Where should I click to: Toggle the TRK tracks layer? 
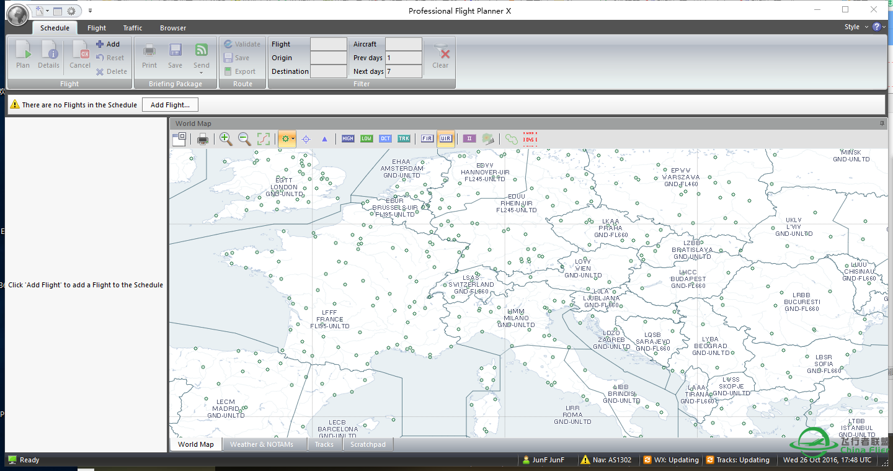pyautogui.click(x=404, y=139)
